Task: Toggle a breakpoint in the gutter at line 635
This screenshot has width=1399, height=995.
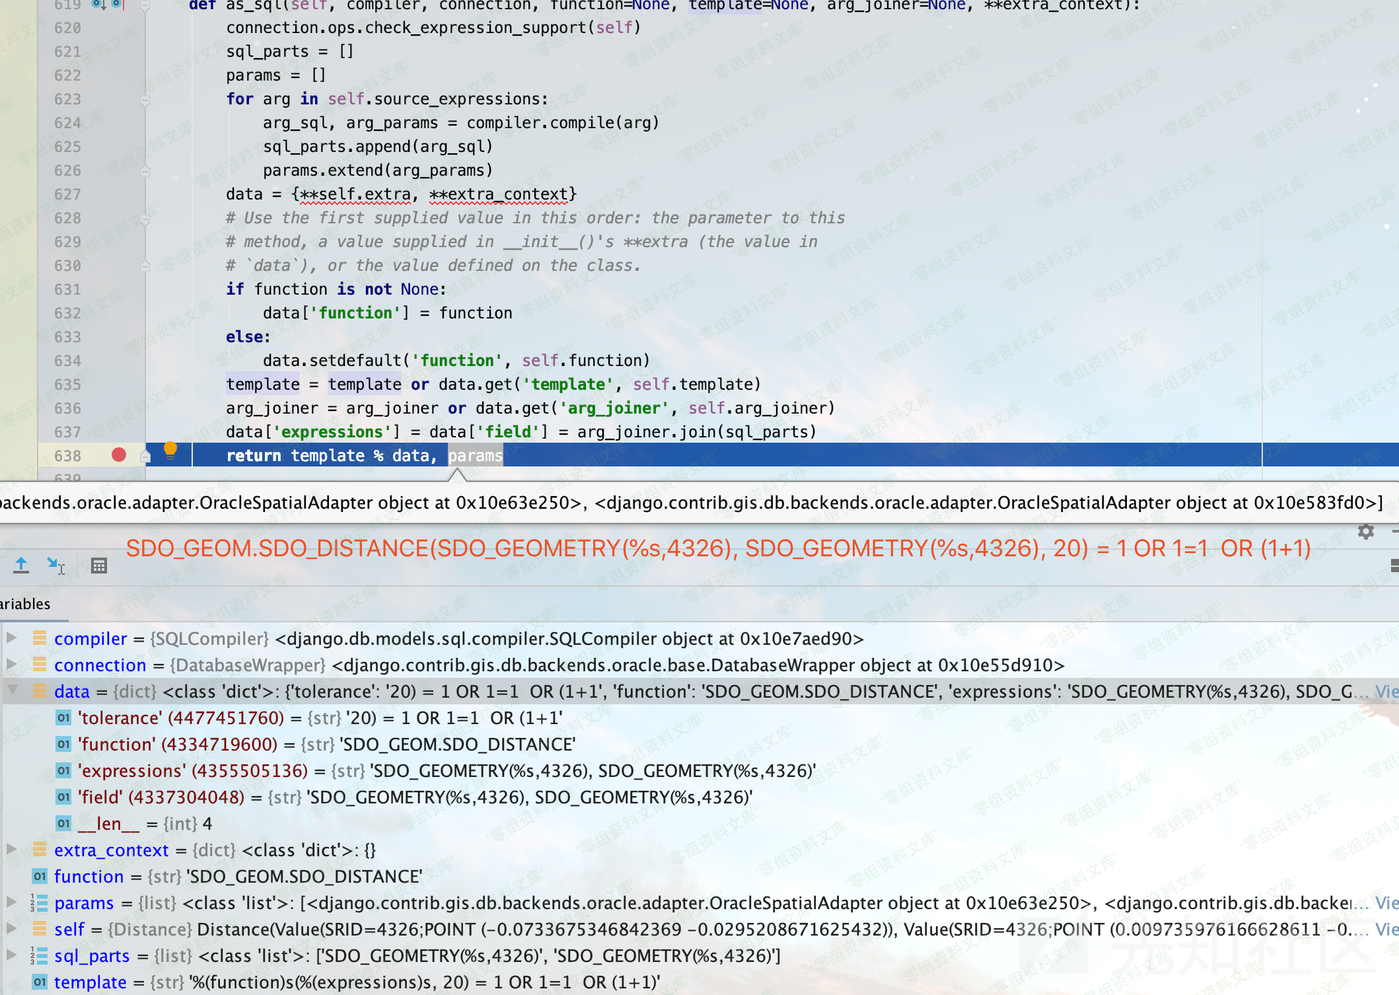Action: point(119,385)
